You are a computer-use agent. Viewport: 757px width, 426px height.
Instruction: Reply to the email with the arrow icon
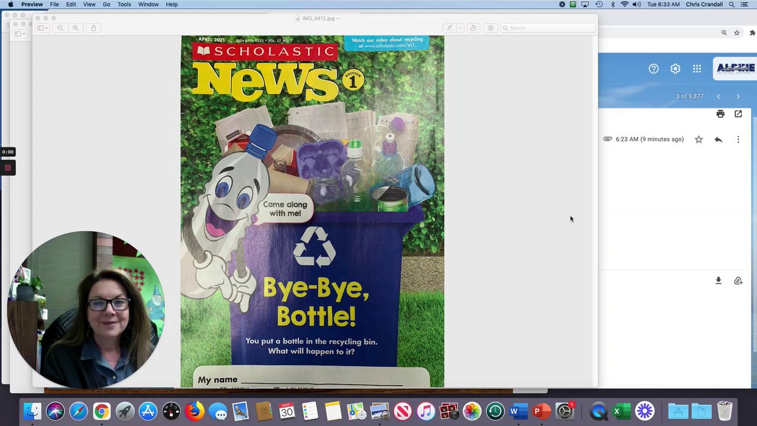pyautogui.click(x=719, y=140)
